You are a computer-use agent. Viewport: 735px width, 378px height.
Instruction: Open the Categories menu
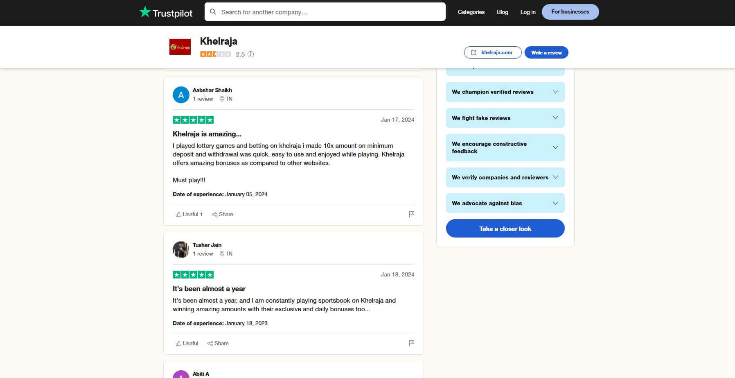[471, 12]
